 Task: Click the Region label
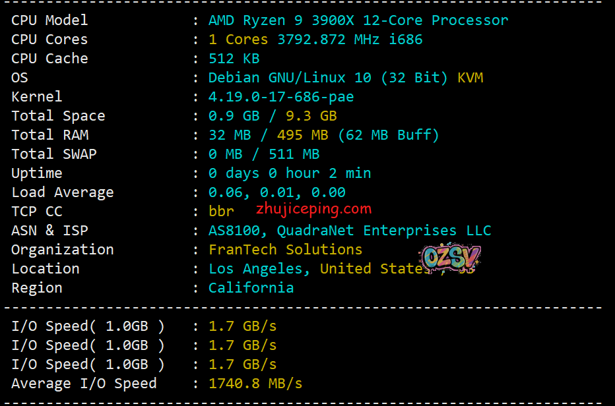(x=36, y=289)
